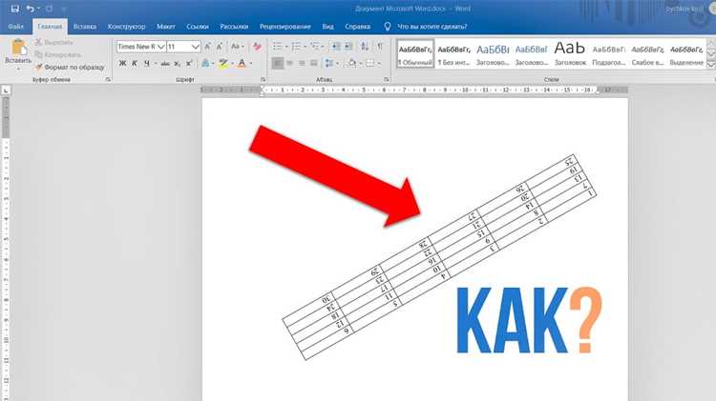Apply the Выделение style

coord(686,53)
